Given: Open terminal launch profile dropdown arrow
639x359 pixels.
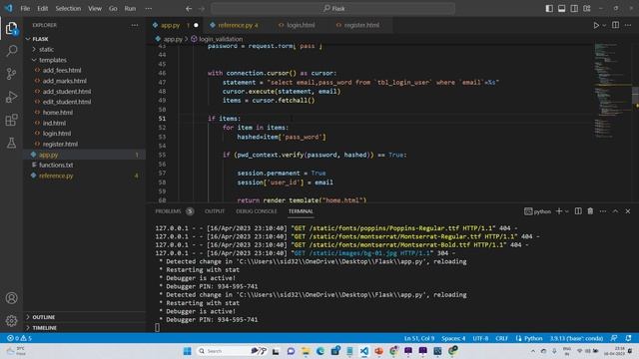Looking at the screenshot, I should click(567, 211).
